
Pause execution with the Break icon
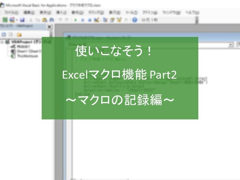click(82, 20)
